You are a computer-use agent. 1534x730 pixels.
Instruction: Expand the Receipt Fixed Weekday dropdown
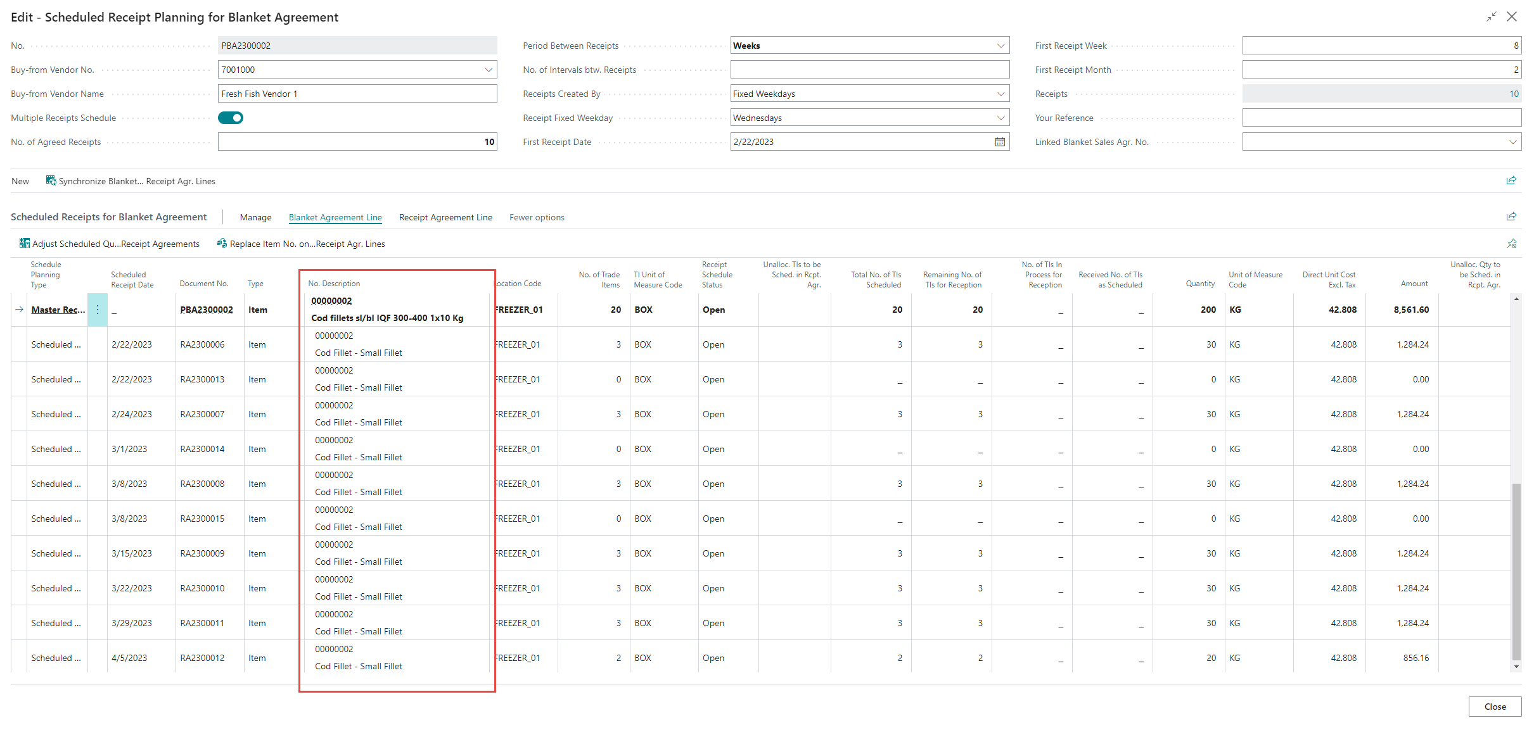pyautogui.click(x=1000, y=118)
